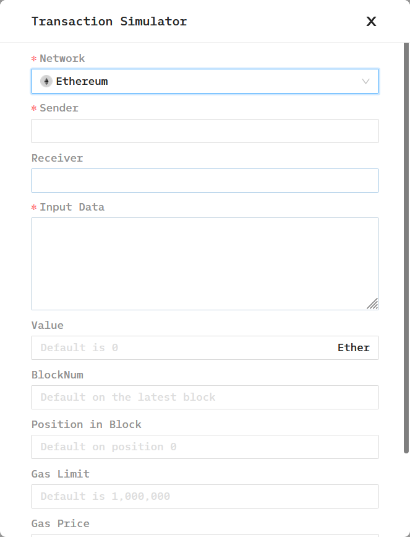Click the Ethereum logo icon in Network field
Image resolution: width=410 pixels, height=537 pixels.
click(x=46, y=81)
